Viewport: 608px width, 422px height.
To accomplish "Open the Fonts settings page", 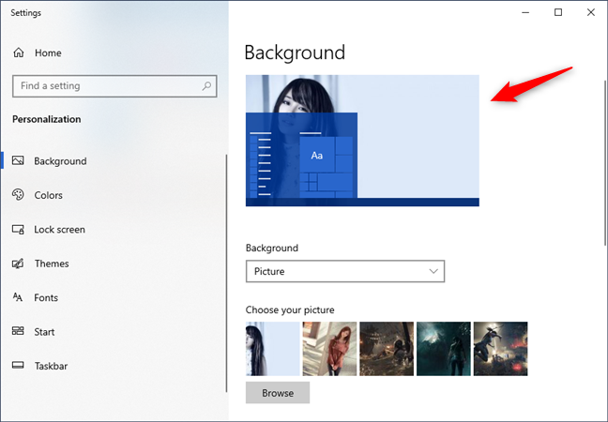I will pos(46,297).
